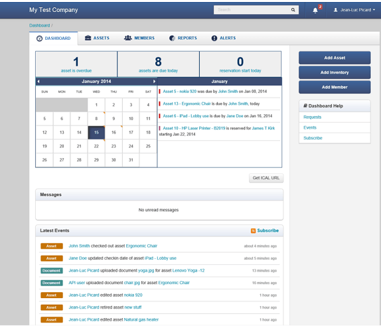Open 'iPad - Lobby use' in Latest Events

point(161,258)
